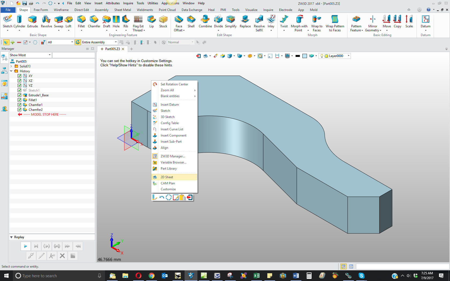Open the Entire Assembly filter dropdown
The width and height of the screenshot is (450, 281).
99,42
